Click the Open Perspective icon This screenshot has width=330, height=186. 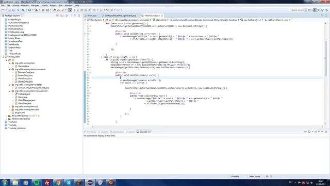coord(309,10)
